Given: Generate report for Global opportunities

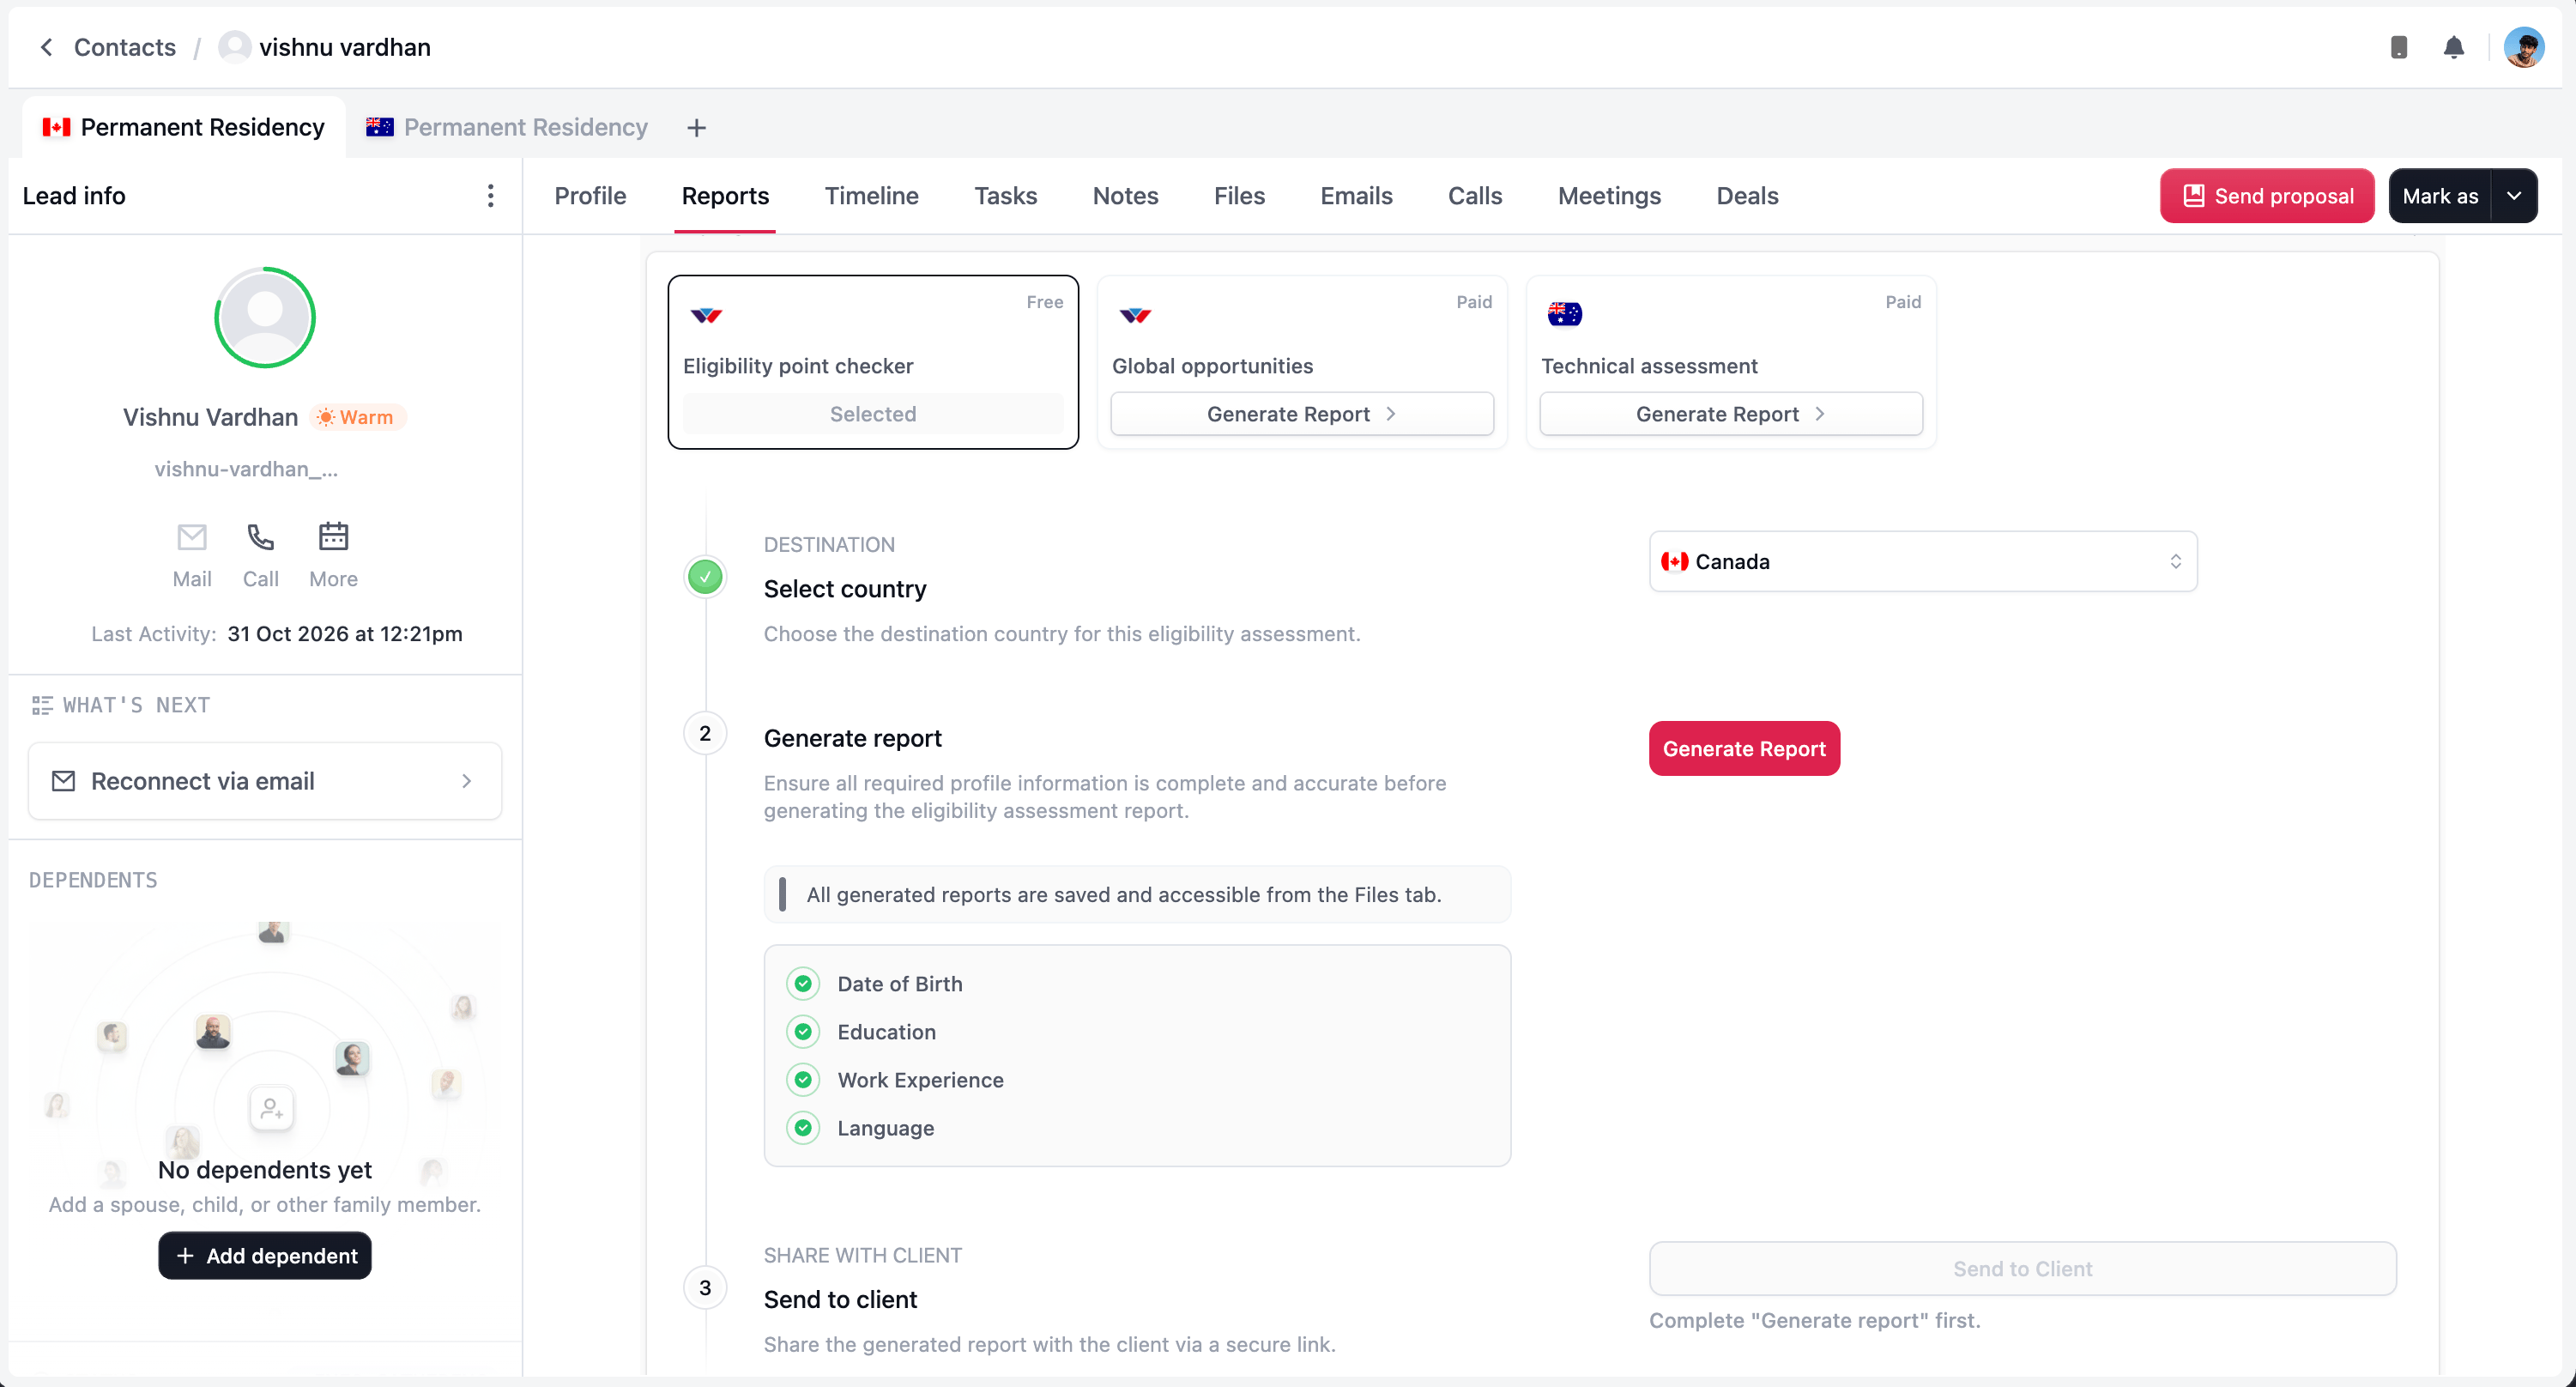Looking at the screenshot, I should 1302,414.
